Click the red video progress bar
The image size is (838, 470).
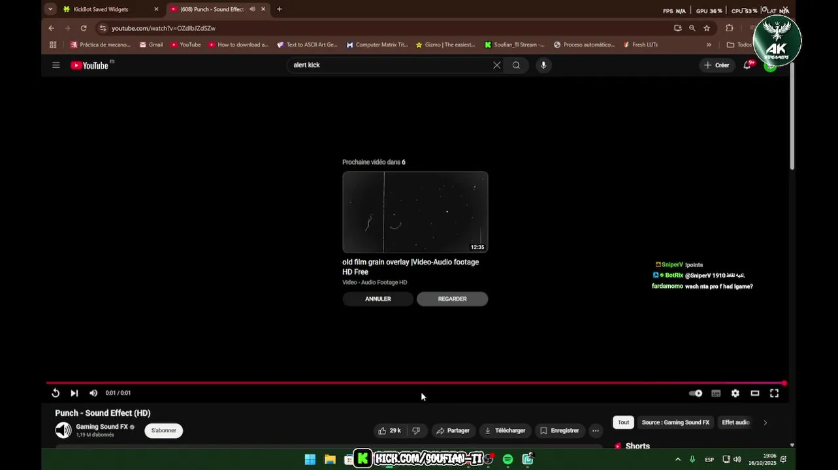pos(415,383)
